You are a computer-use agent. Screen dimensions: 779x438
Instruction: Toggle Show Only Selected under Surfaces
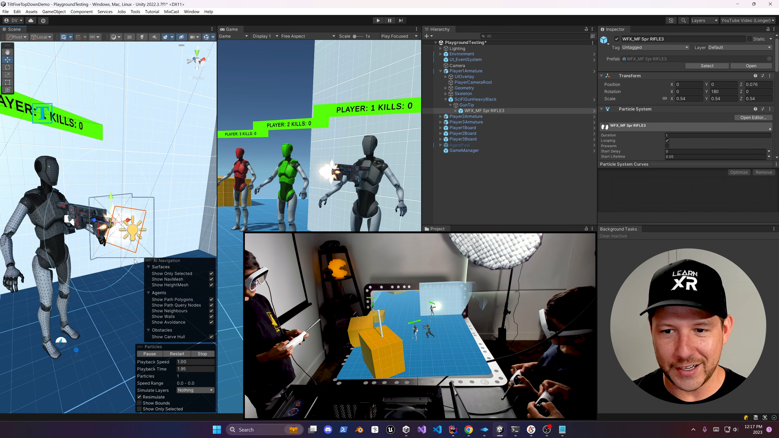point(211,274)
